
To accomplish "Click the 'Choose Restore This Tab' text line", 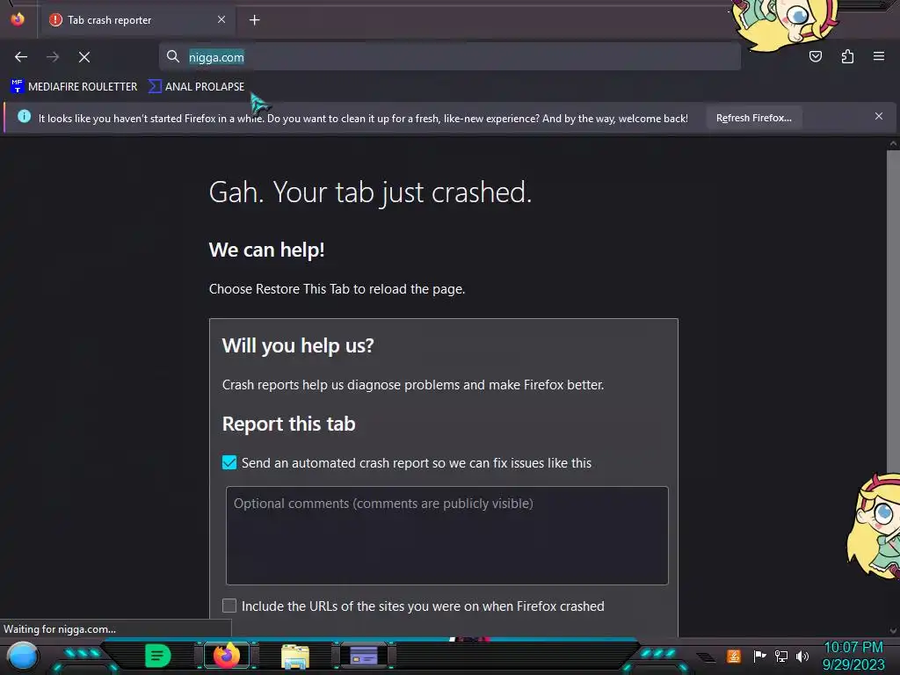I will pyautogui.click(x=337, y=288).
